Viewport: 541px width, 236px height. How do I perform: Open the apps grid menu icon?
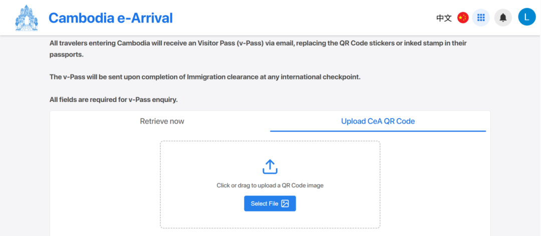click(481, 17)
